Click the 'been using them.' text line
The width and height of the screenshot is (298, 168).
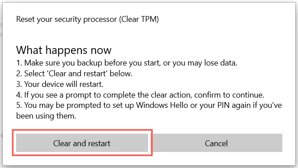pos(46,116)
